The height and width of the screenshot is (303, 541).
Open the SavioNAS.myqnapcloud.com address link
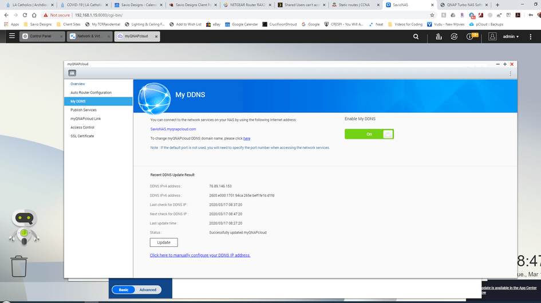click(x=173, y=129)
